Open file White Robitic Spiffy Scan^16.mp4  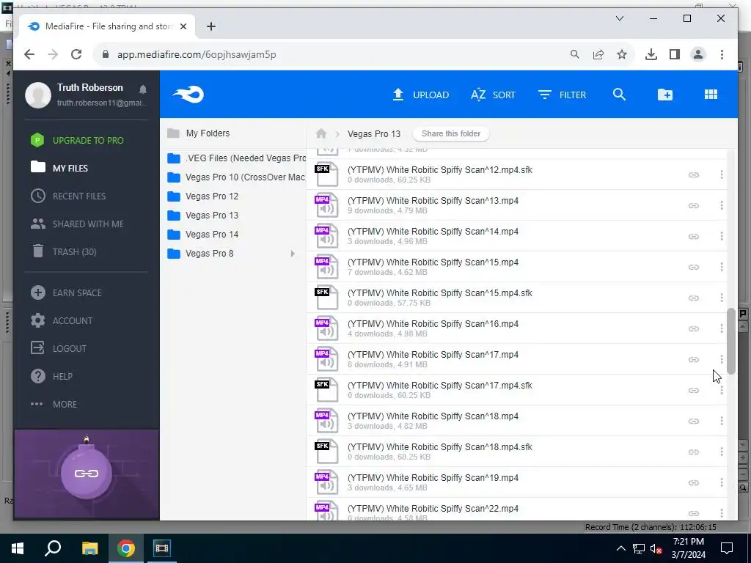point(433,323)
